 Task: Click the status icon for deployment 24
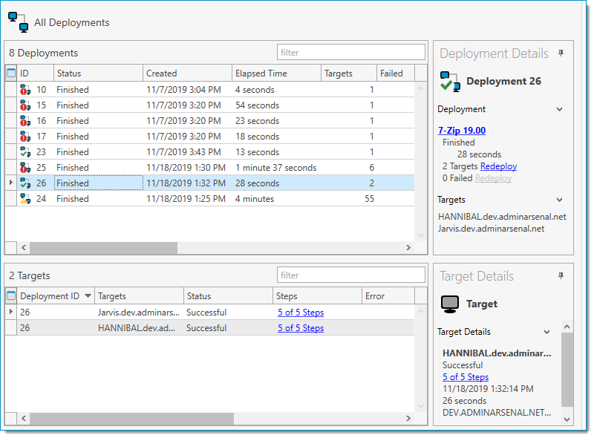25,199
